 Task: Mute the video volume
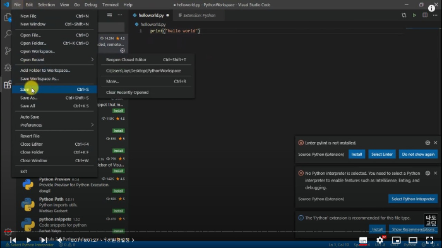tap(59, 240)
